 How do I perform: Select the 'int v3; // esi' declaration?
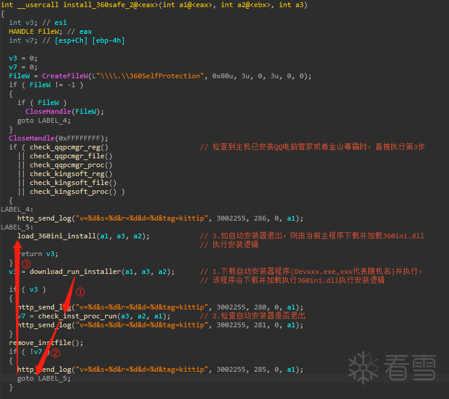[38, 23]
